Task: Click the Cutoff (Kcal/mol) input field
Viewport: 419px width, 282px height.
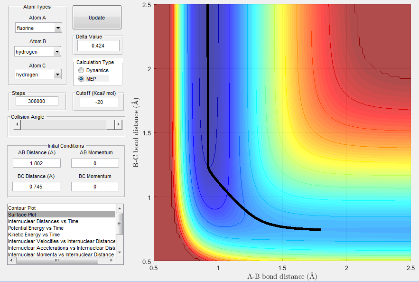Action: click(x=99, y=102)
